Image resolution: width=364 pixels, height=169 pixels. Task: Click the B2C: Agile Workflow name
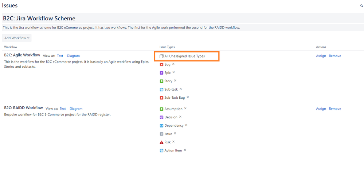coord(22,55)
